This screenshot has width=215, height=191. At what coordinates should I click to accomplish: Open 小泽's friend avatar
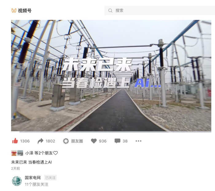click(14, 153)
